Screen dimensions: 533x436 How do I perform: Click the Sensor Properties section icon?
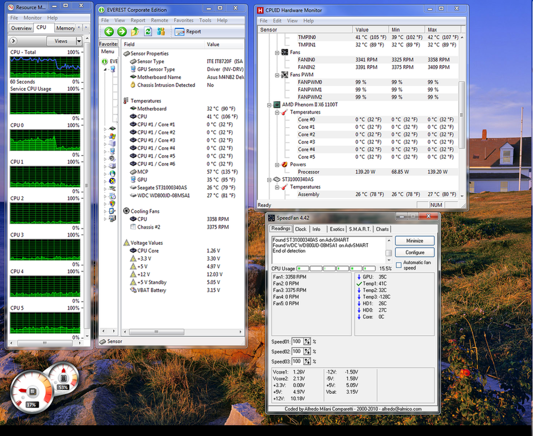click(127, 54)
